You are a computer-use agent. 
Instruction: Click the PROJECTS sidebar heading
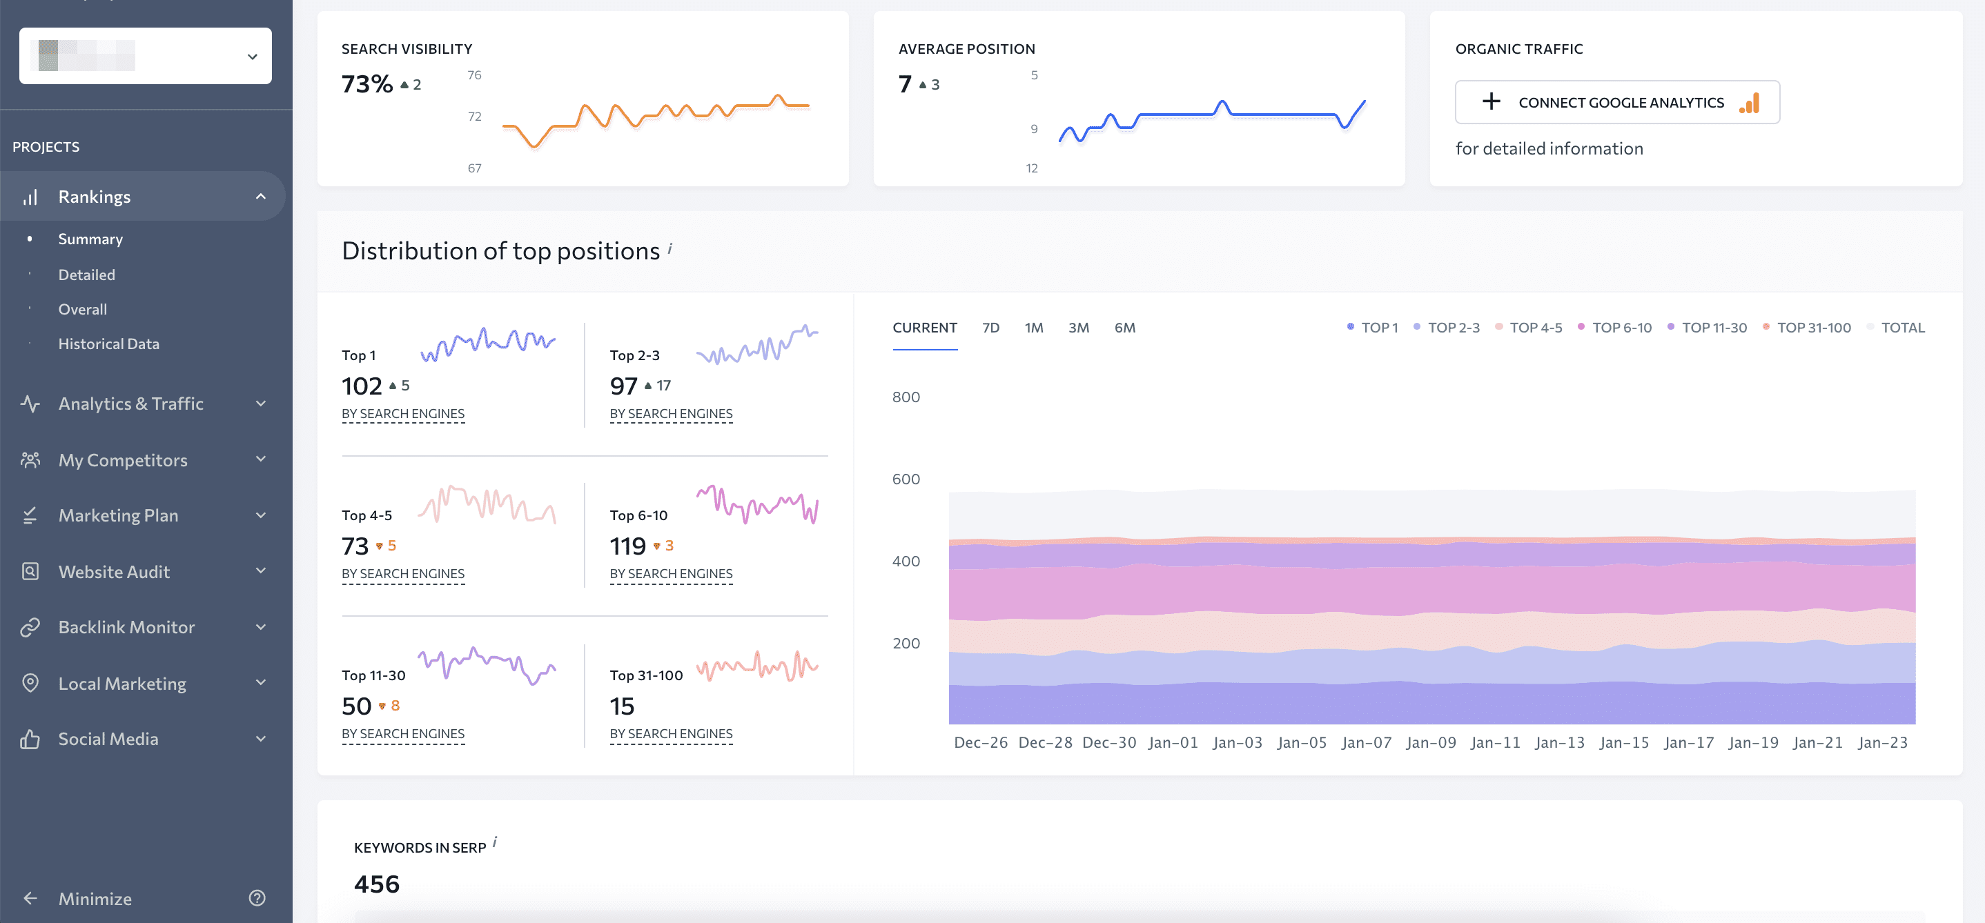(46, 147)
